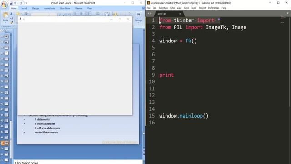Click the previous tab arrow in Sublime
The width and height of the screenshot is (291, 164).
point(149,13)
